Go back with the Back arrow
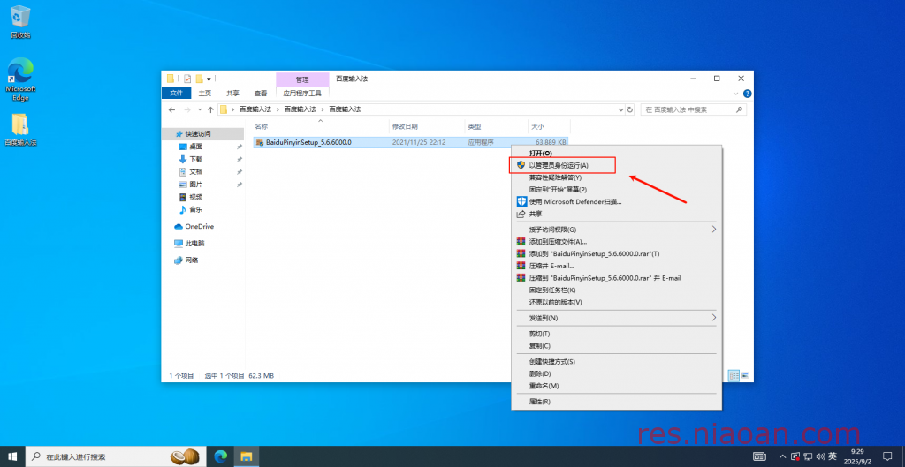905x467 pixels. (171, 109)
